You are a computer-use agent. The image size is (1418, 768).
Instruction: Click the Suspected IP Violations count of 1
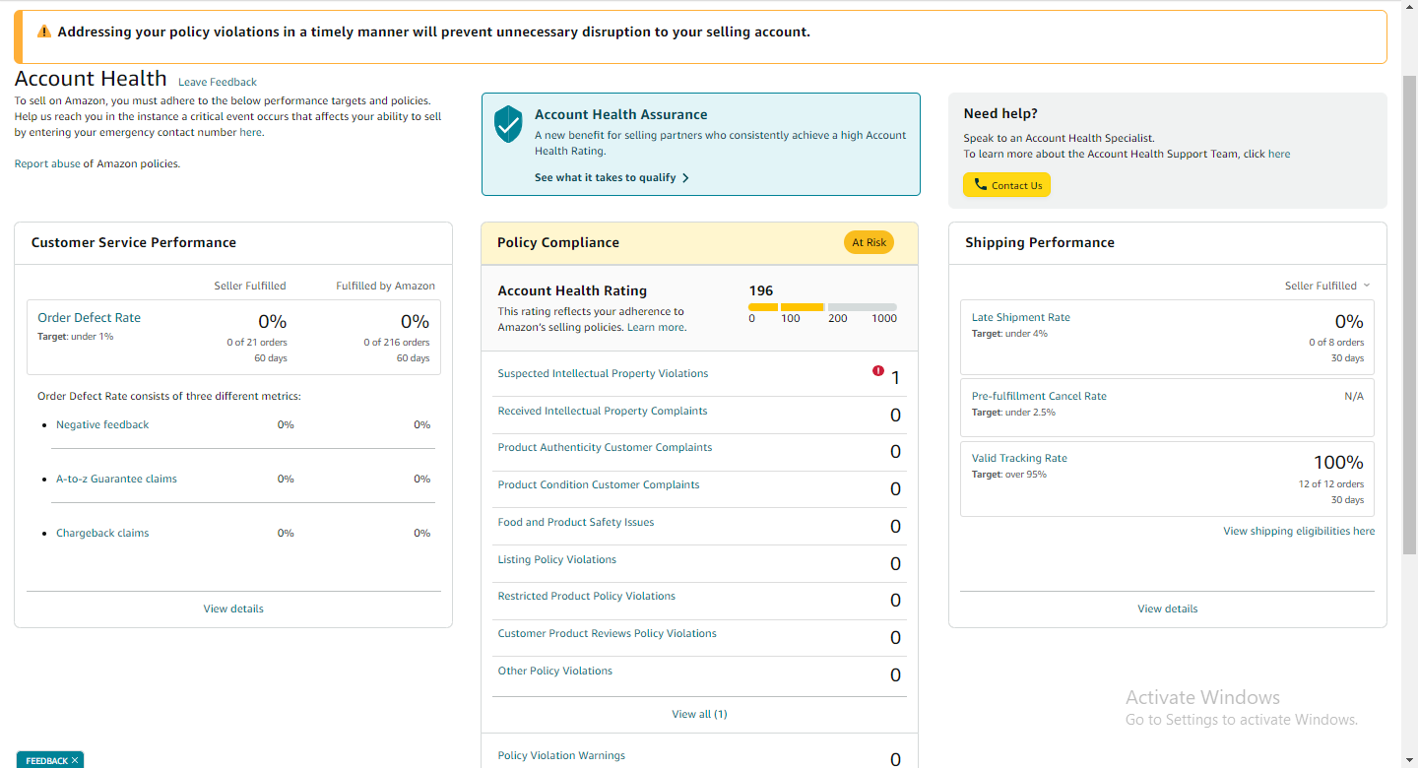coord(895,378)
